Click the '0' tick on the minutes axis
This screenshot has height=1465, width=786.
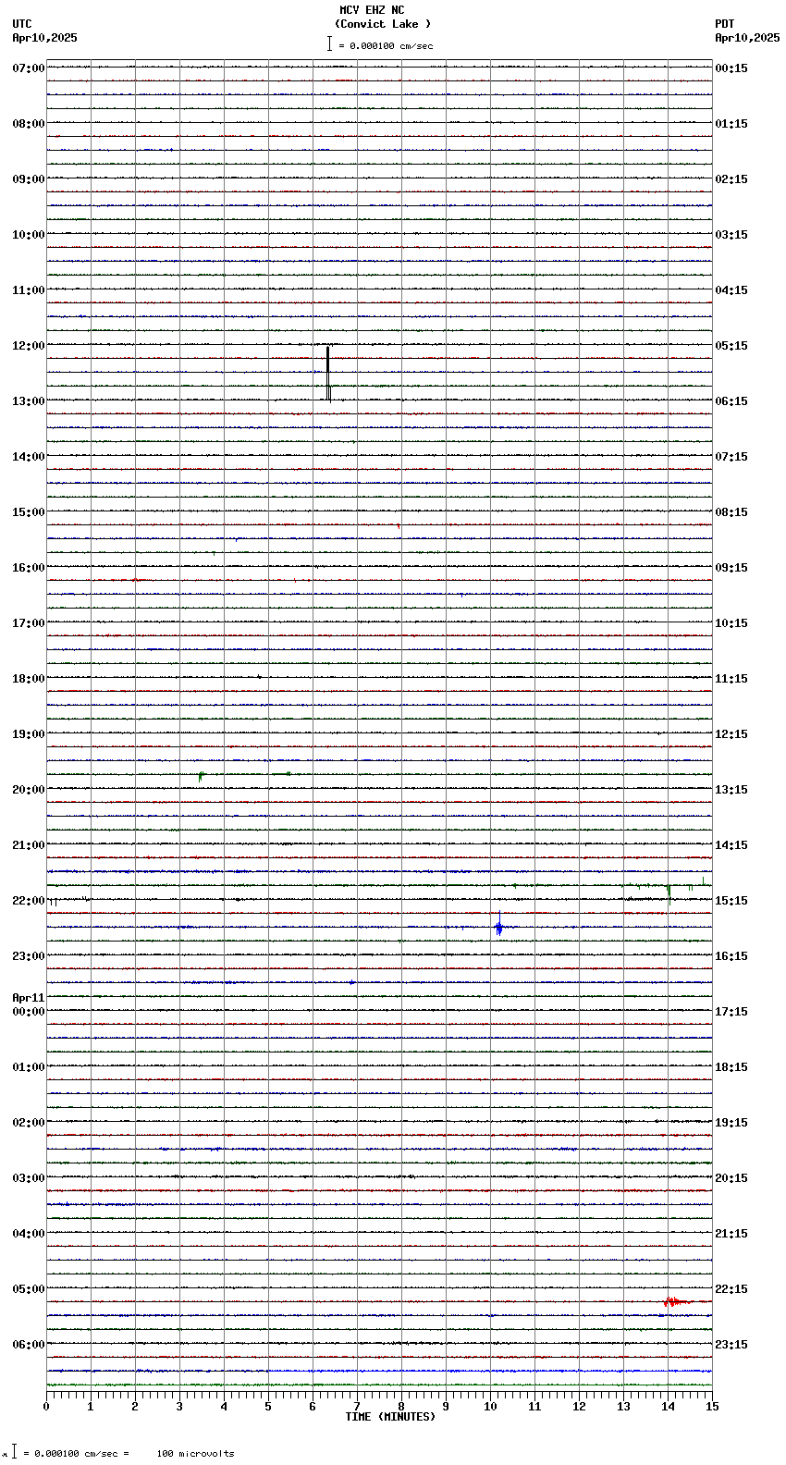coord(46,1407)
